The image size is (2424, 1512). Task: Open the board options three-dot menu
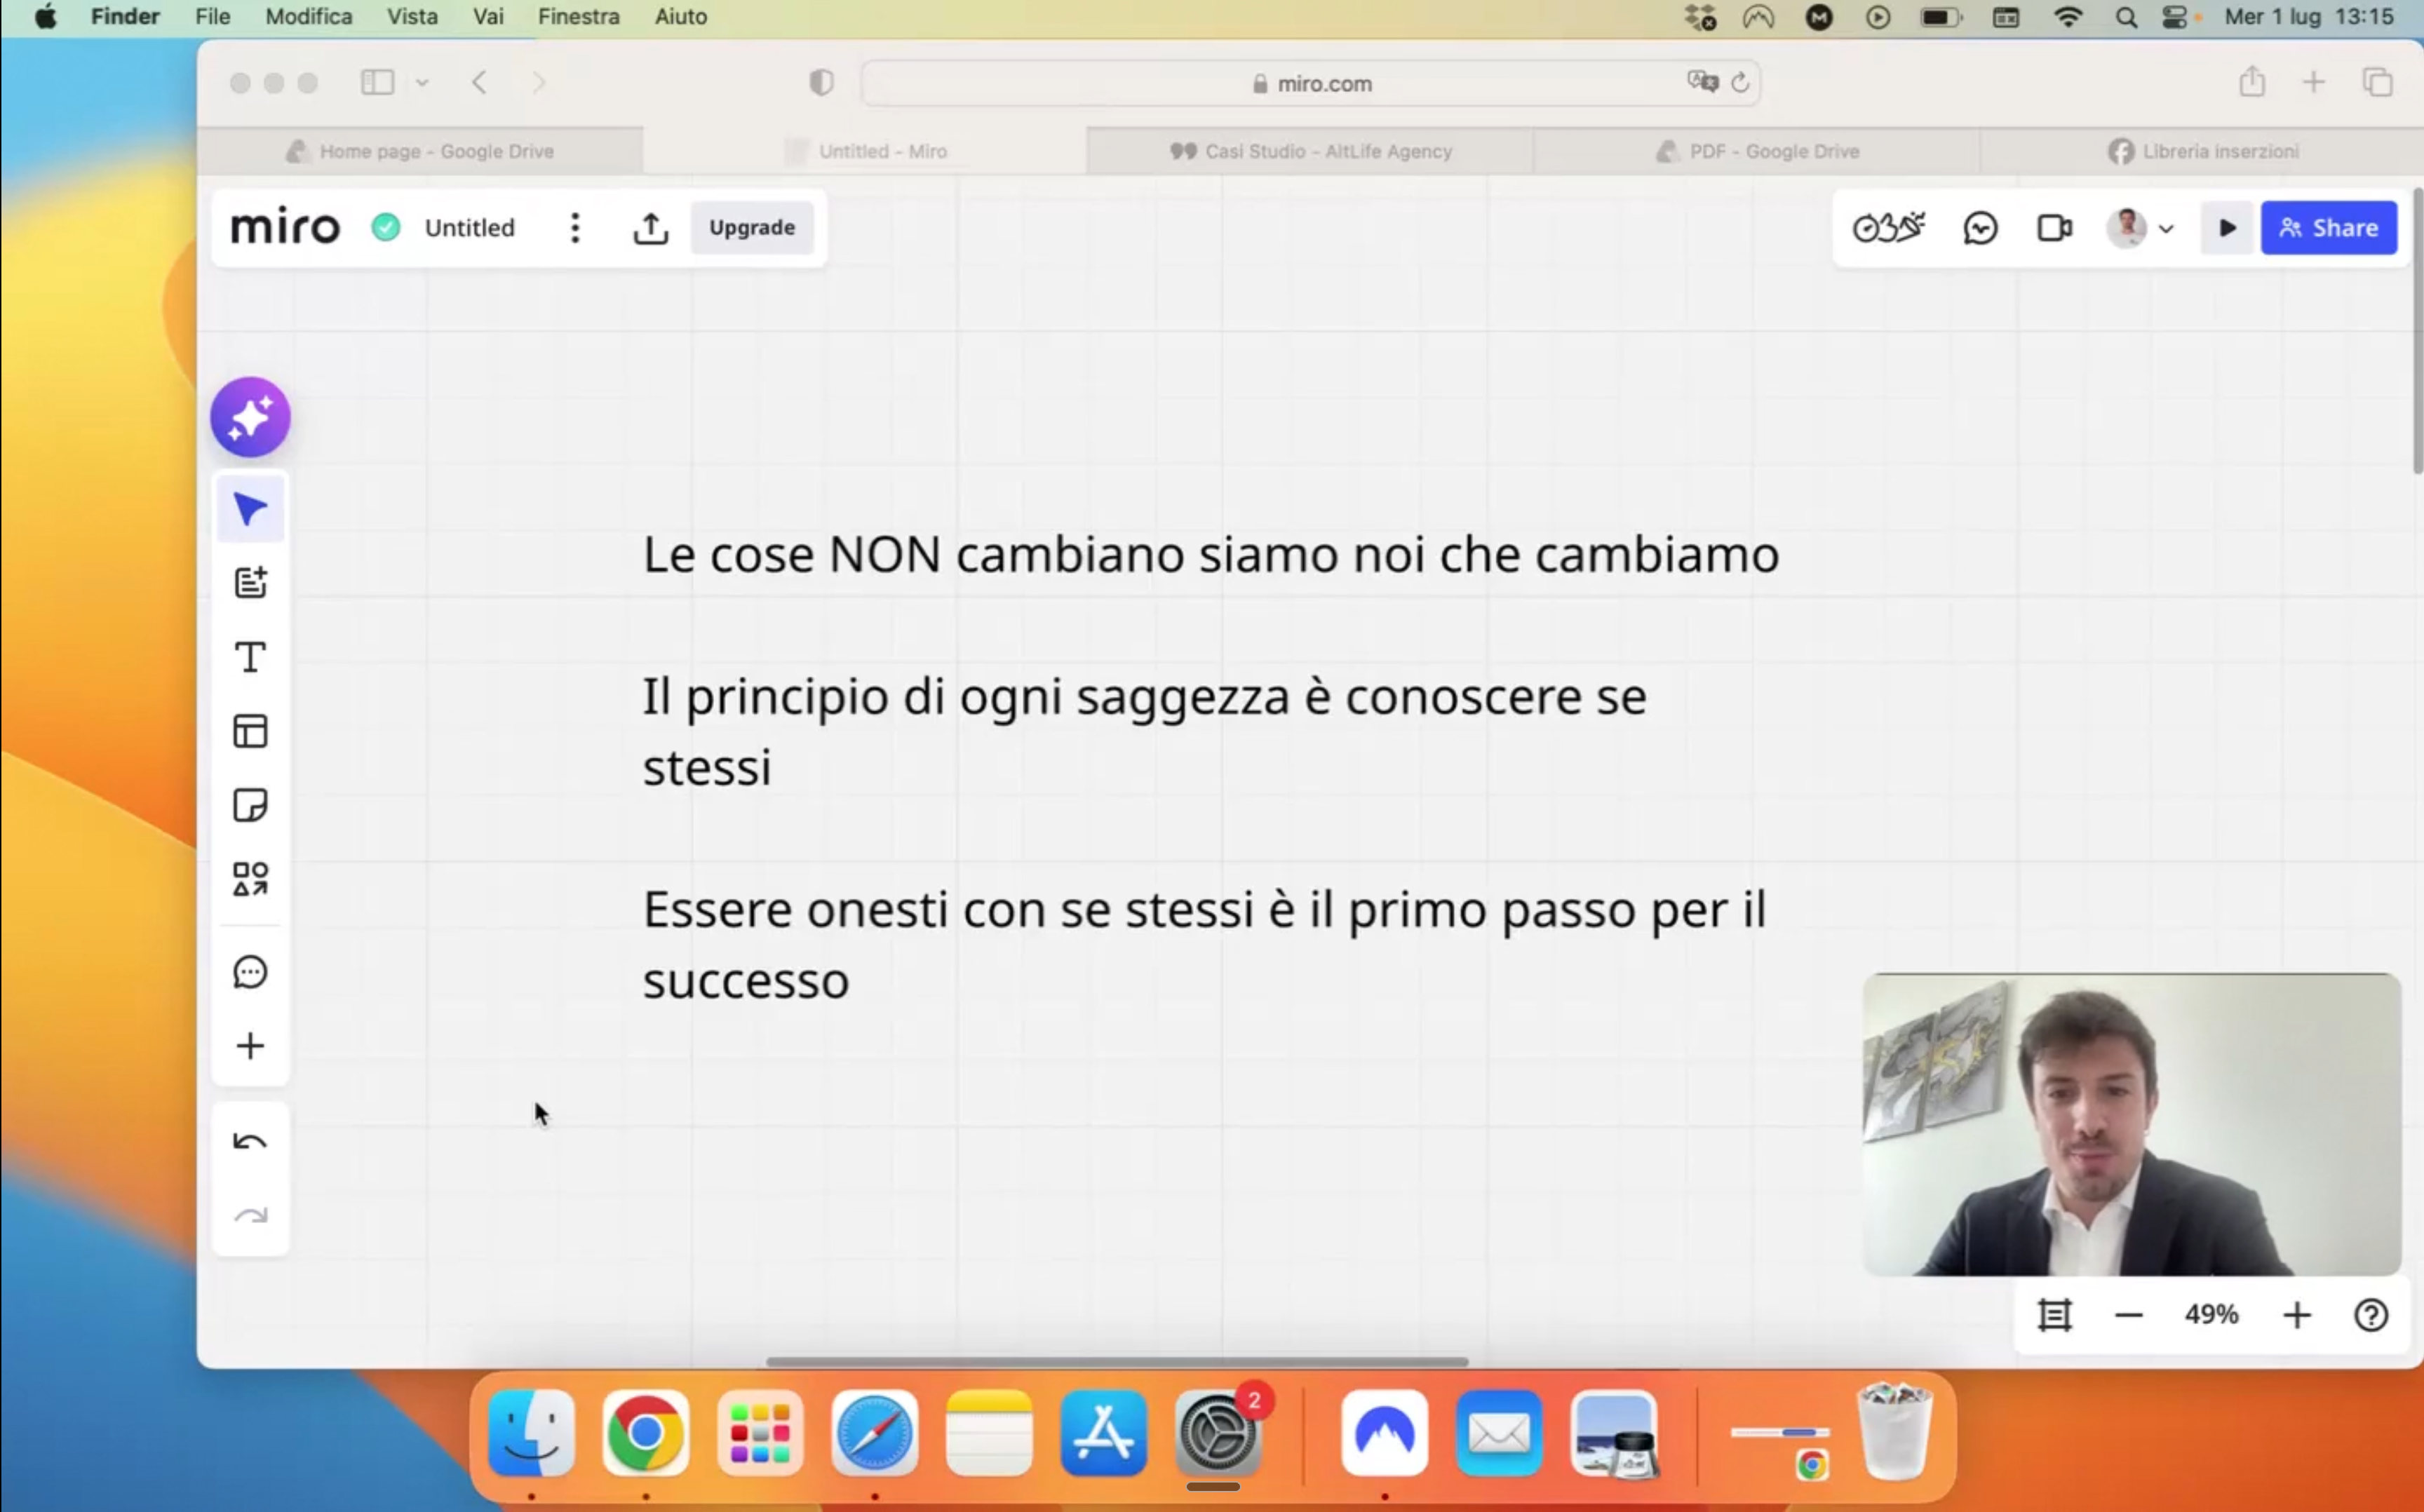coord(575,228)
